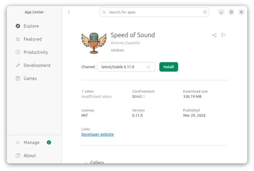Viewport: 254px width, 171px height.
Task: Click the Development wrench icon
Action: pyautogui.click(x=18, y=65)
